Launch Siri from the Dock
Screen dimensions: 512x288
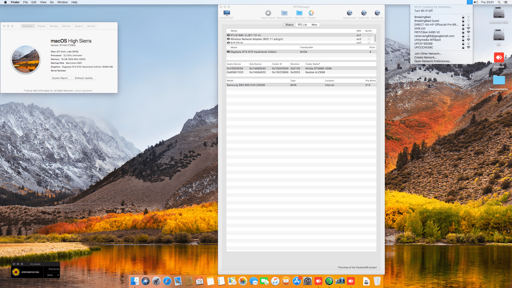coord(146,281)
